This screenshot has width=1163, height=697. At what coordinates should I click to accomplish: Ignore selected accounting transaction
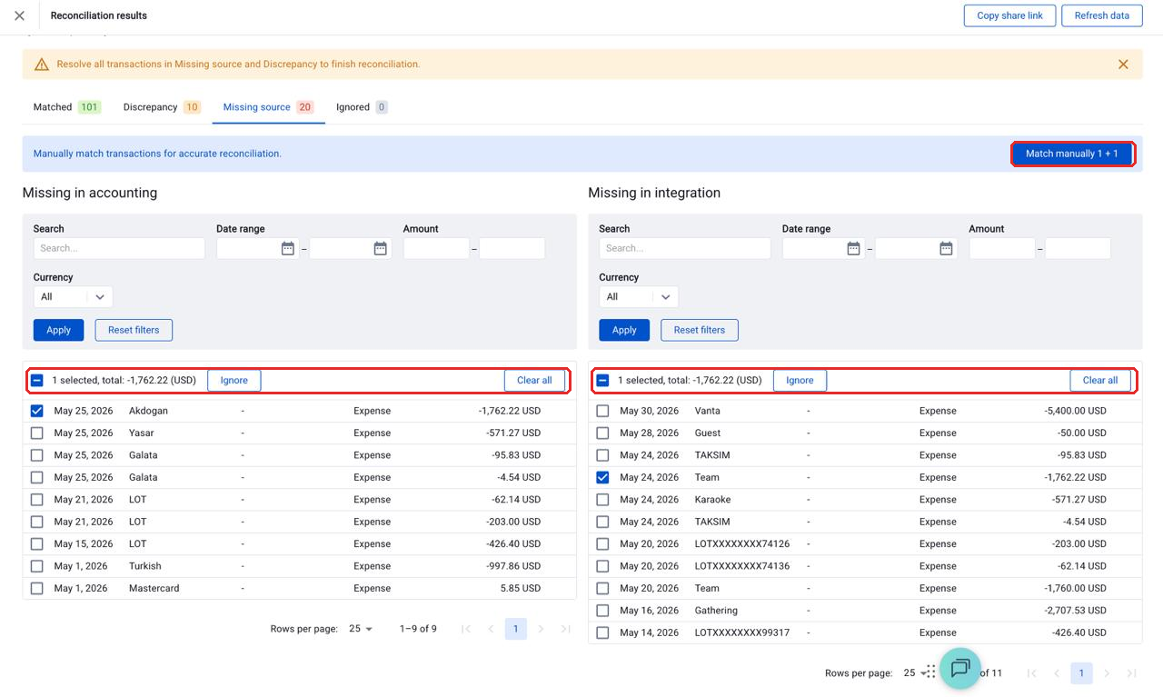(234, 381)
